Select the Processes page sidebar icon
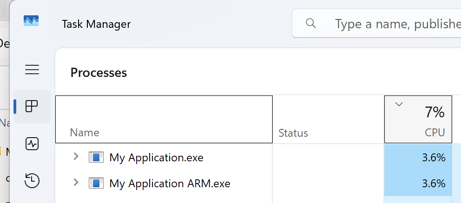The width and height of the screenshot is (461, 203). click(x=32, y=107)
